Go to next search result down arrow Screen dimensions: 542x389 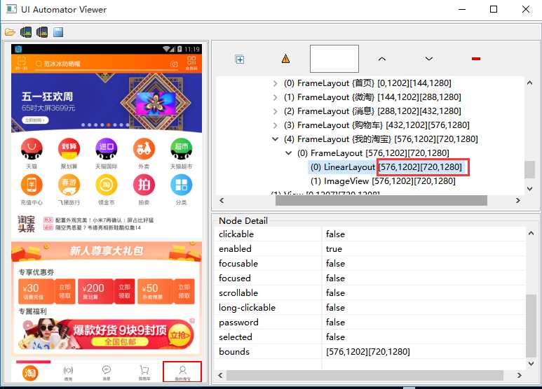[x=429, y=59]
